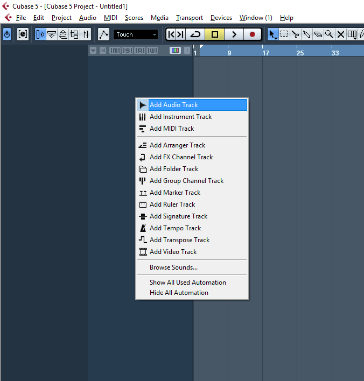
Task: Select the Mute X tool
Action: 341,34
